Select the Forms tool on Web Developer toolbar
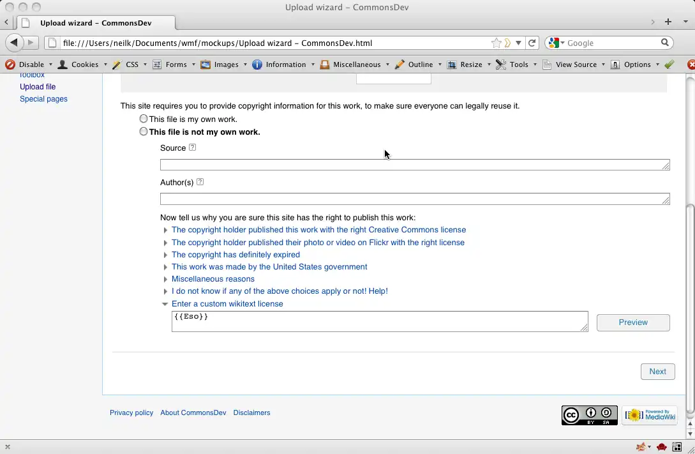The image size is (695, 454). point(174,64)
